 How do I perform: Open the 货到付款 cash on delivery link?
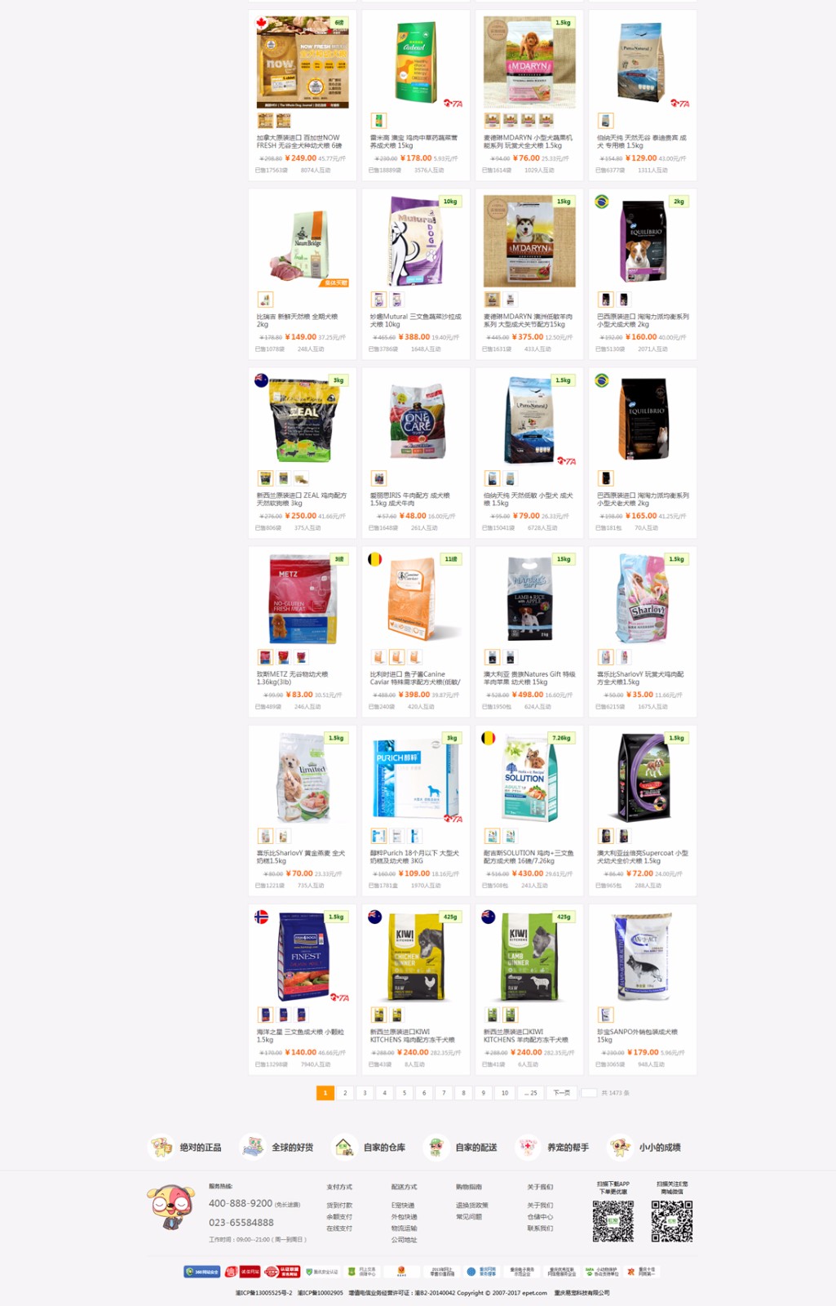(339, 1206)
